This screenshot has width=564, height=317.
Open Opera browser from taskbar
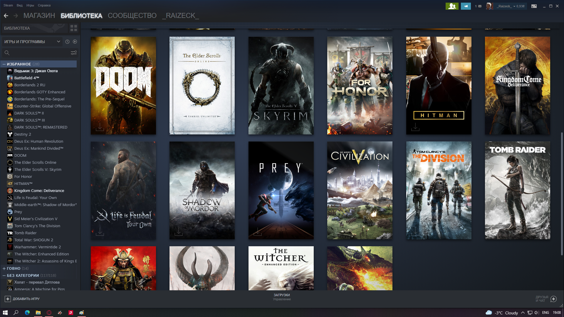point(49,313)
